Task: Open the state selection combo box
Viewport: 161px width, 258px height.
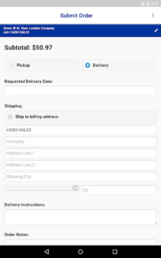Action: 42,188
